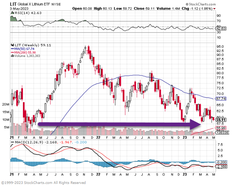
Task: Click the 92.5 price axis label
Action: click(x=220, y=51)
